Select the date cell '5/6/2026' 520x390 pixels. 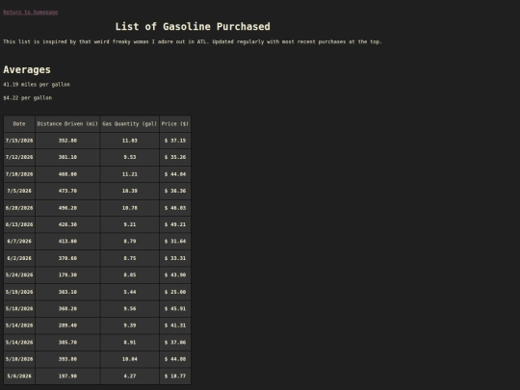pos(19,377)
